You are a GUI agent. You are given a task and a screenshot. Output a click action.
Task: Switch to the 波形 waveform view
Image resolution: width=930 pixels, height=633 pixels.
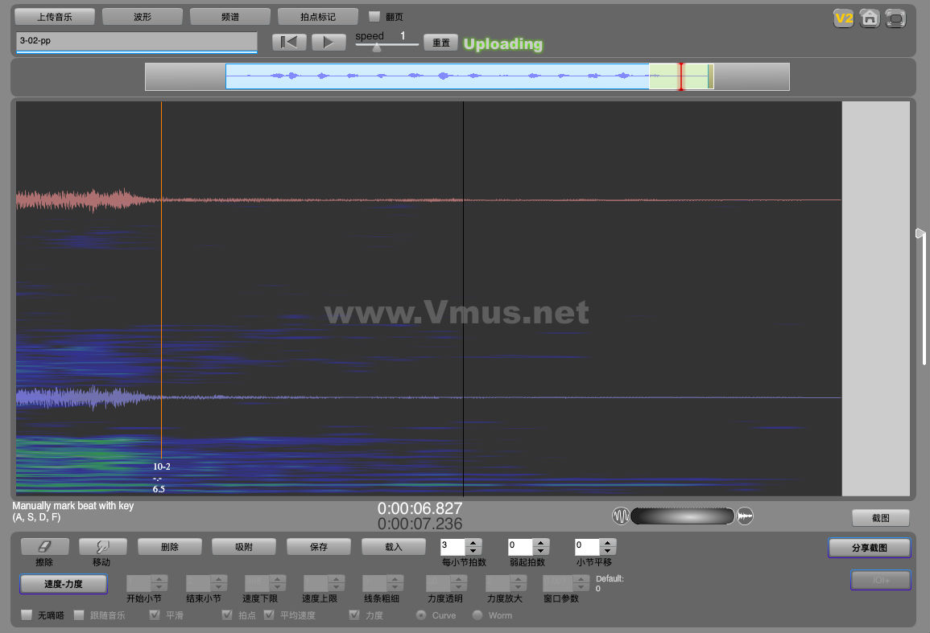click(143, 16)
